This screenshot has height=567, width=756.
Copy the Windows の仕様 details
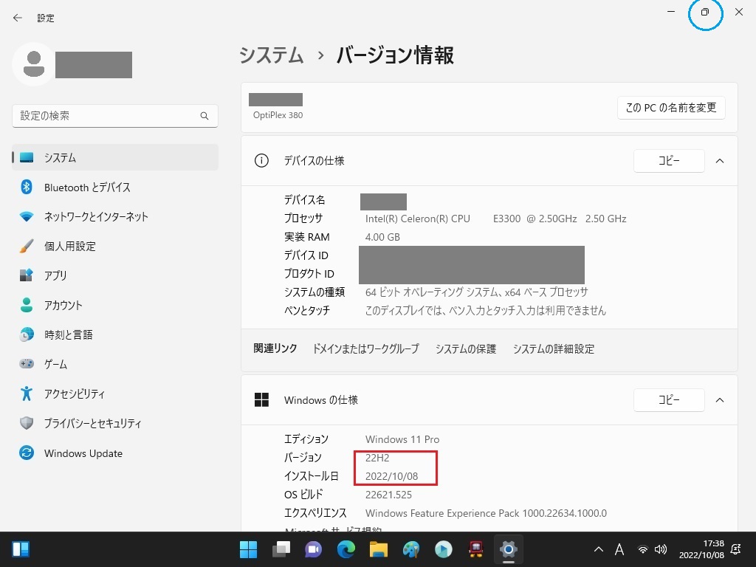pyautogui.click(x=669, y=399)
